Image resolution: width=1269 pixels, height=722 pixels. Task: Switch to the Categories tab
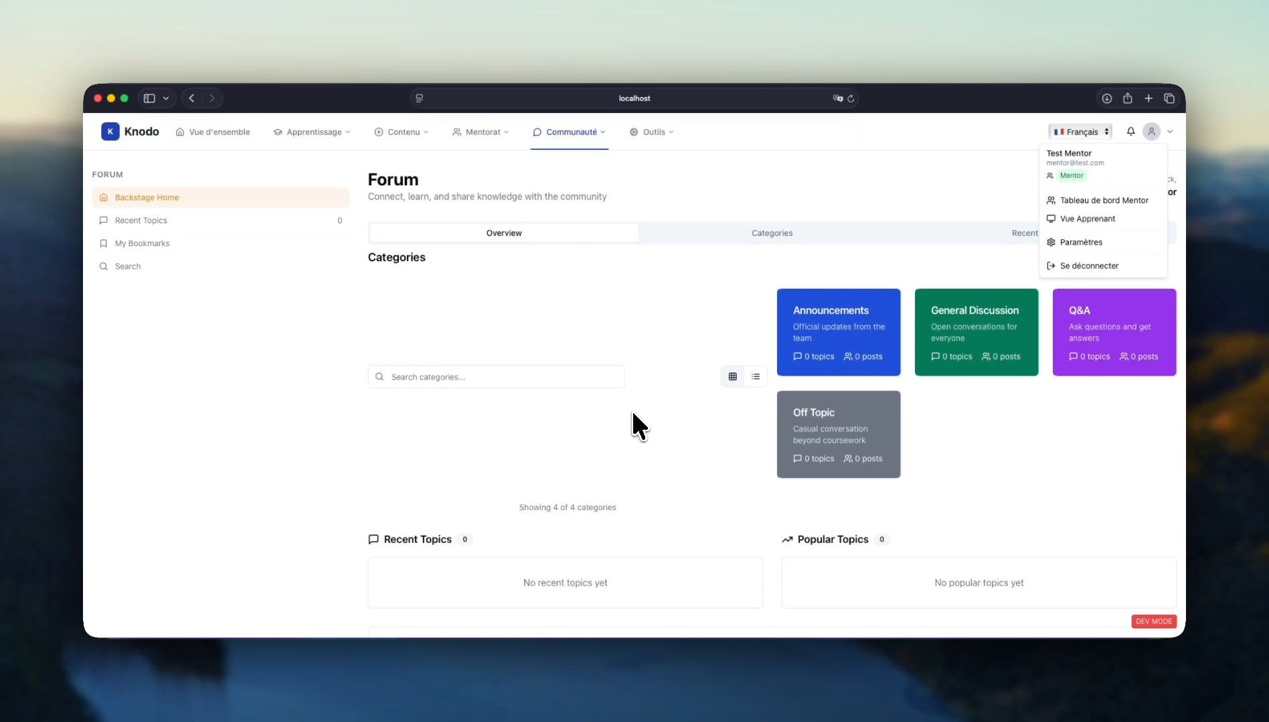point(772,233)
